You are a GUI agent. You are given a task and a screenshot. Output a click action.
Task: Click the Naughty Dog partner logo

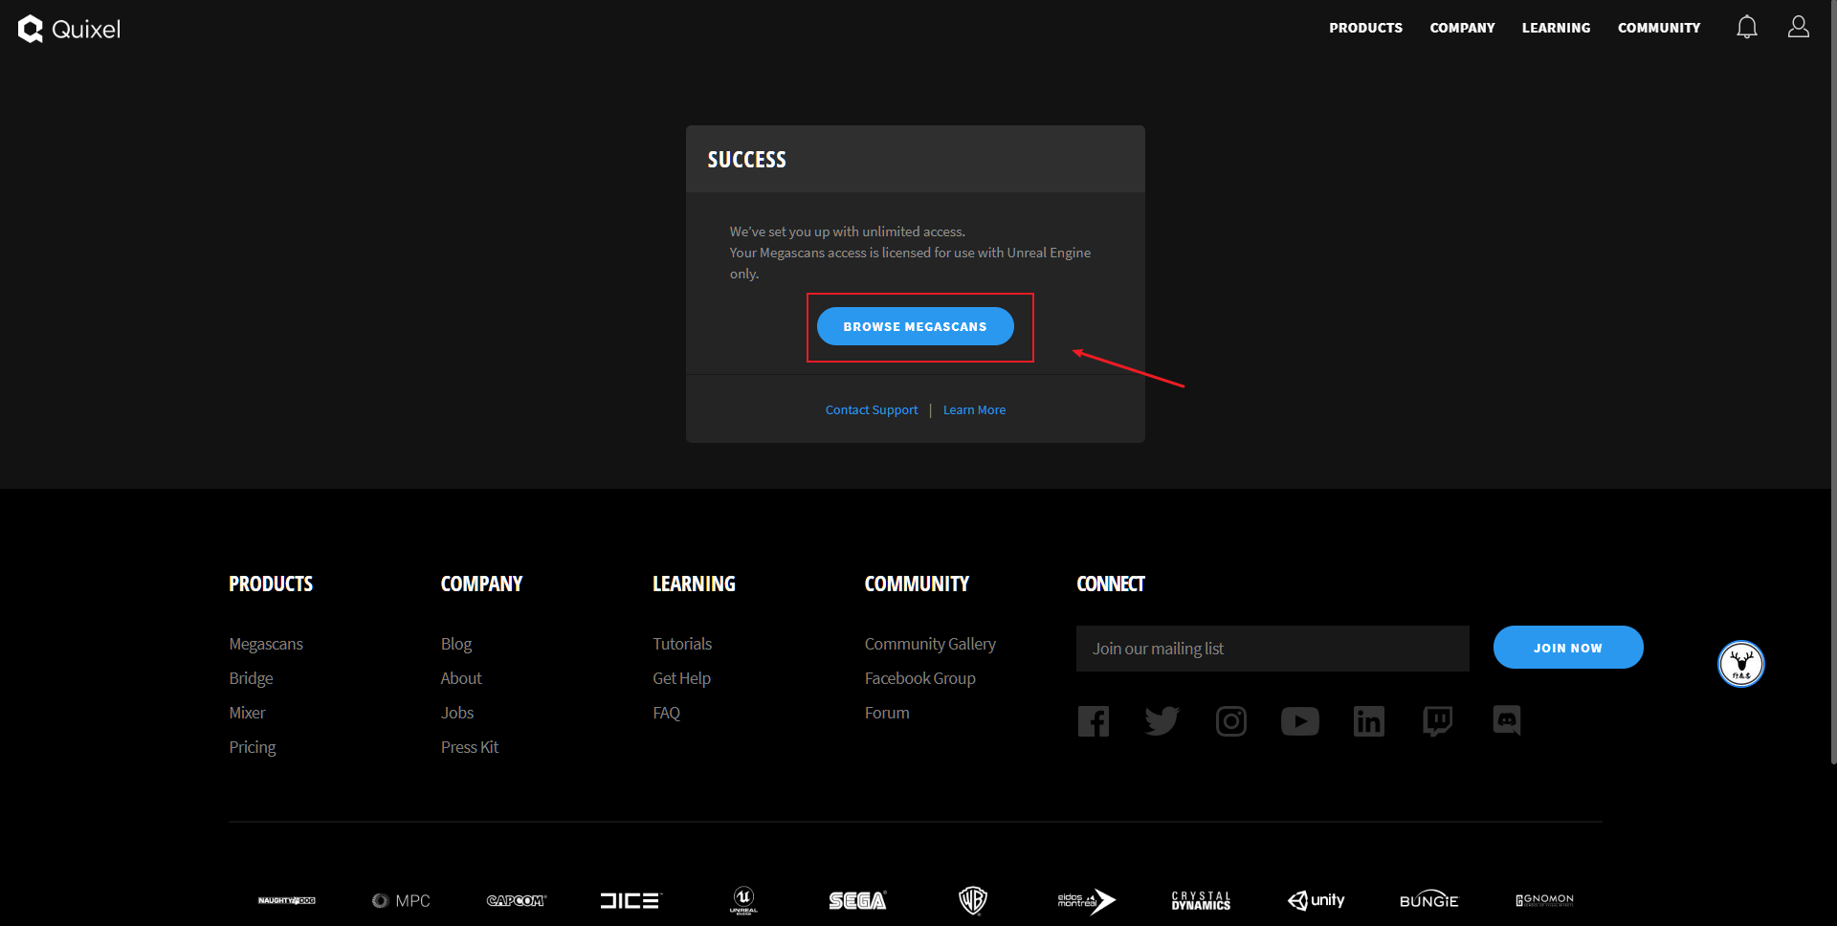tap(287, 900)
